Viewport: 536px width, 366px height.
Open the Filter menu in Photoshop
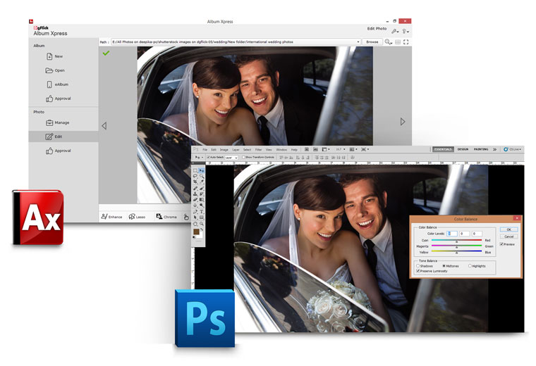(258, 150)
